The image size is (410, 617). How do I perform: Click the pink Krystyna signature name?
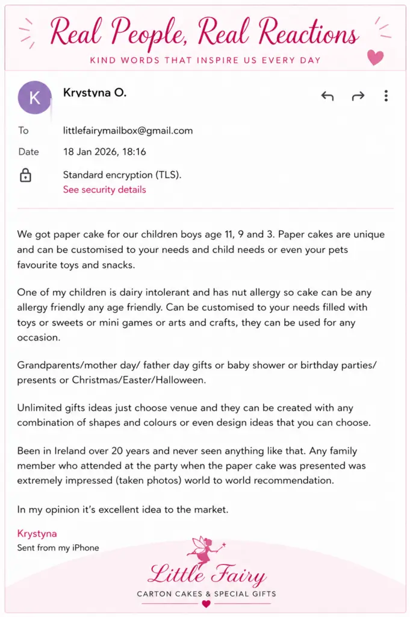(x=37, y=534)
